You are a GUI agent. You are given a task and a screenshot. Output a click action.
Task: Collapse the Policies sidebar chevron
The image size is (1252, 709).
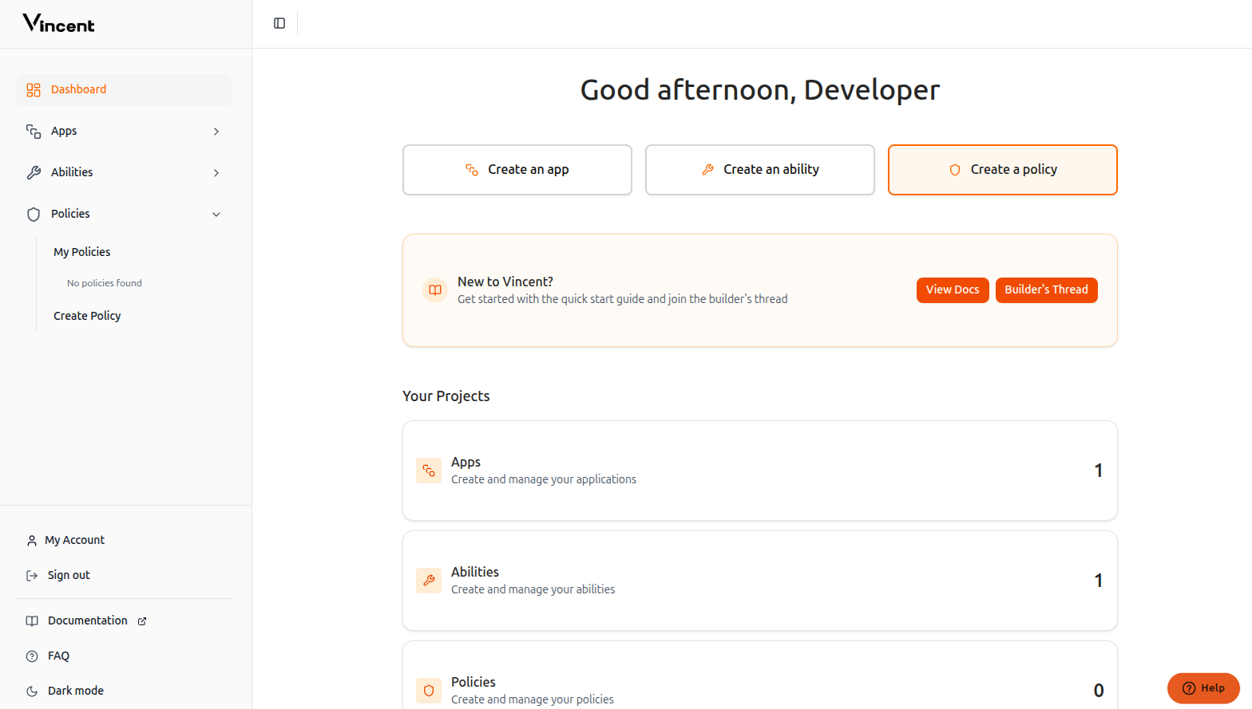tap(216, 215)
